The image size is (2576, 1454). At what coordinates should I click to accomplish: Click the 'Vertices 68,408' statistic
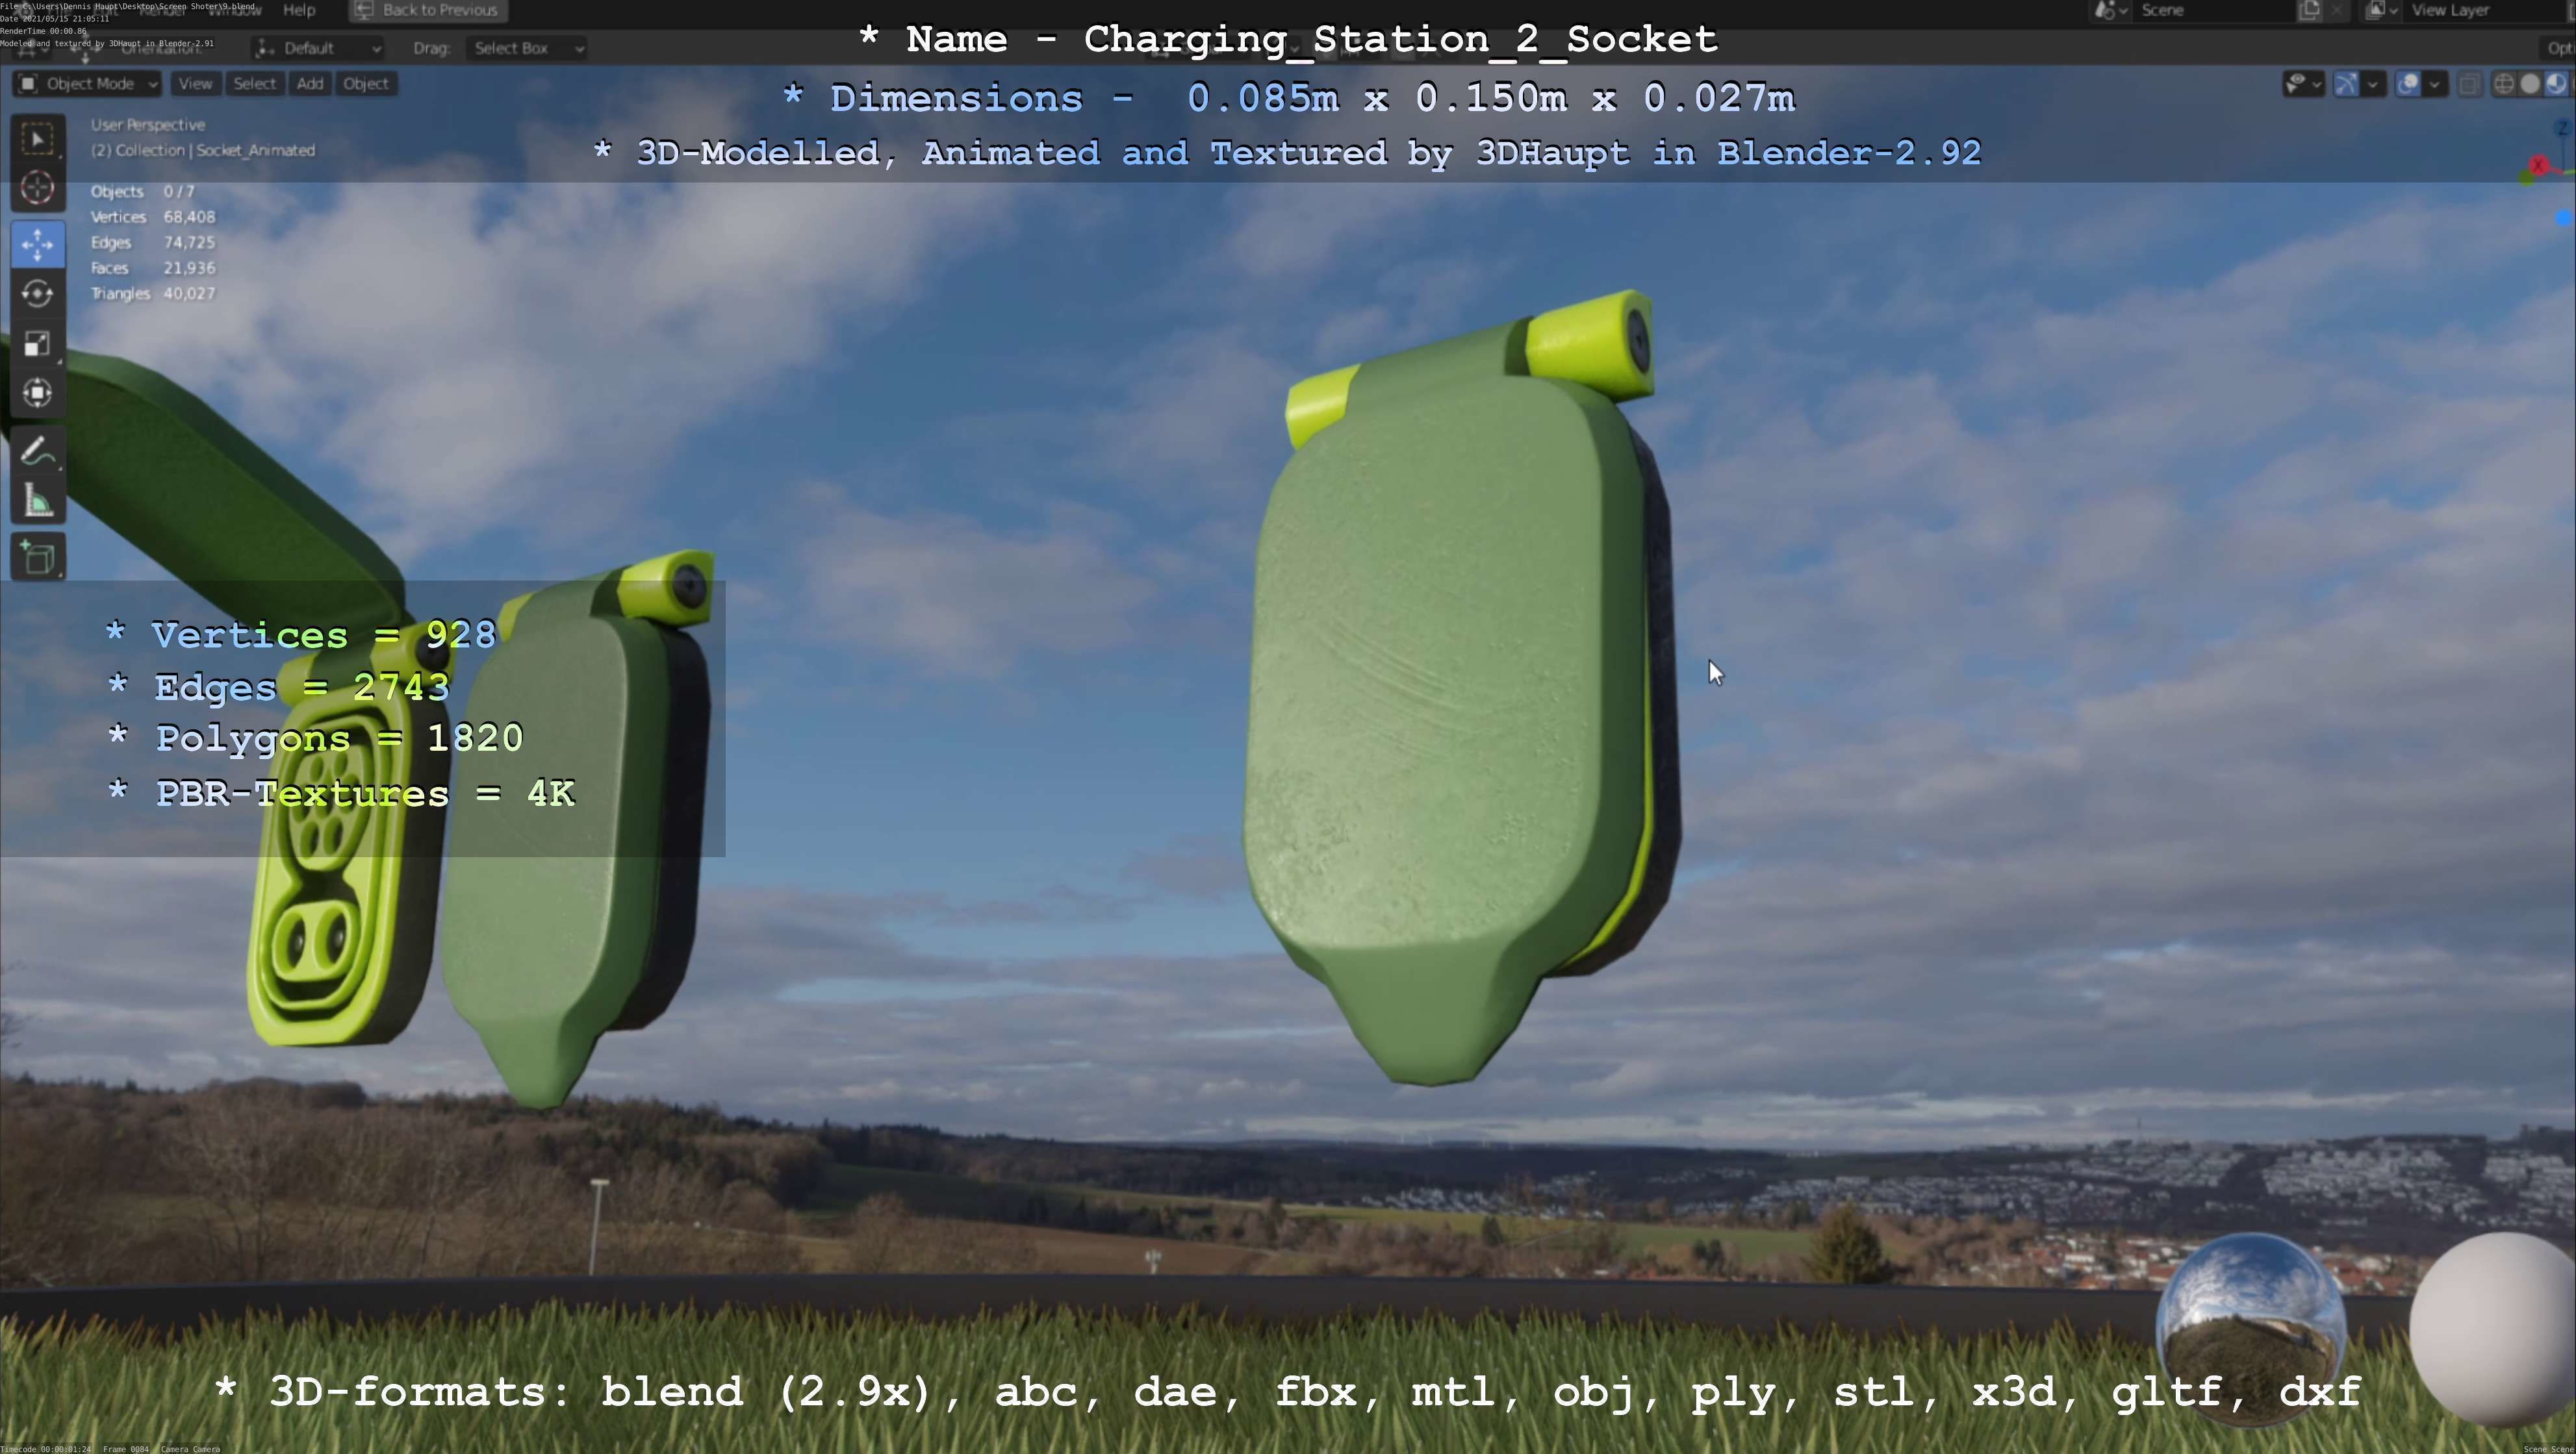coord(153,217)
